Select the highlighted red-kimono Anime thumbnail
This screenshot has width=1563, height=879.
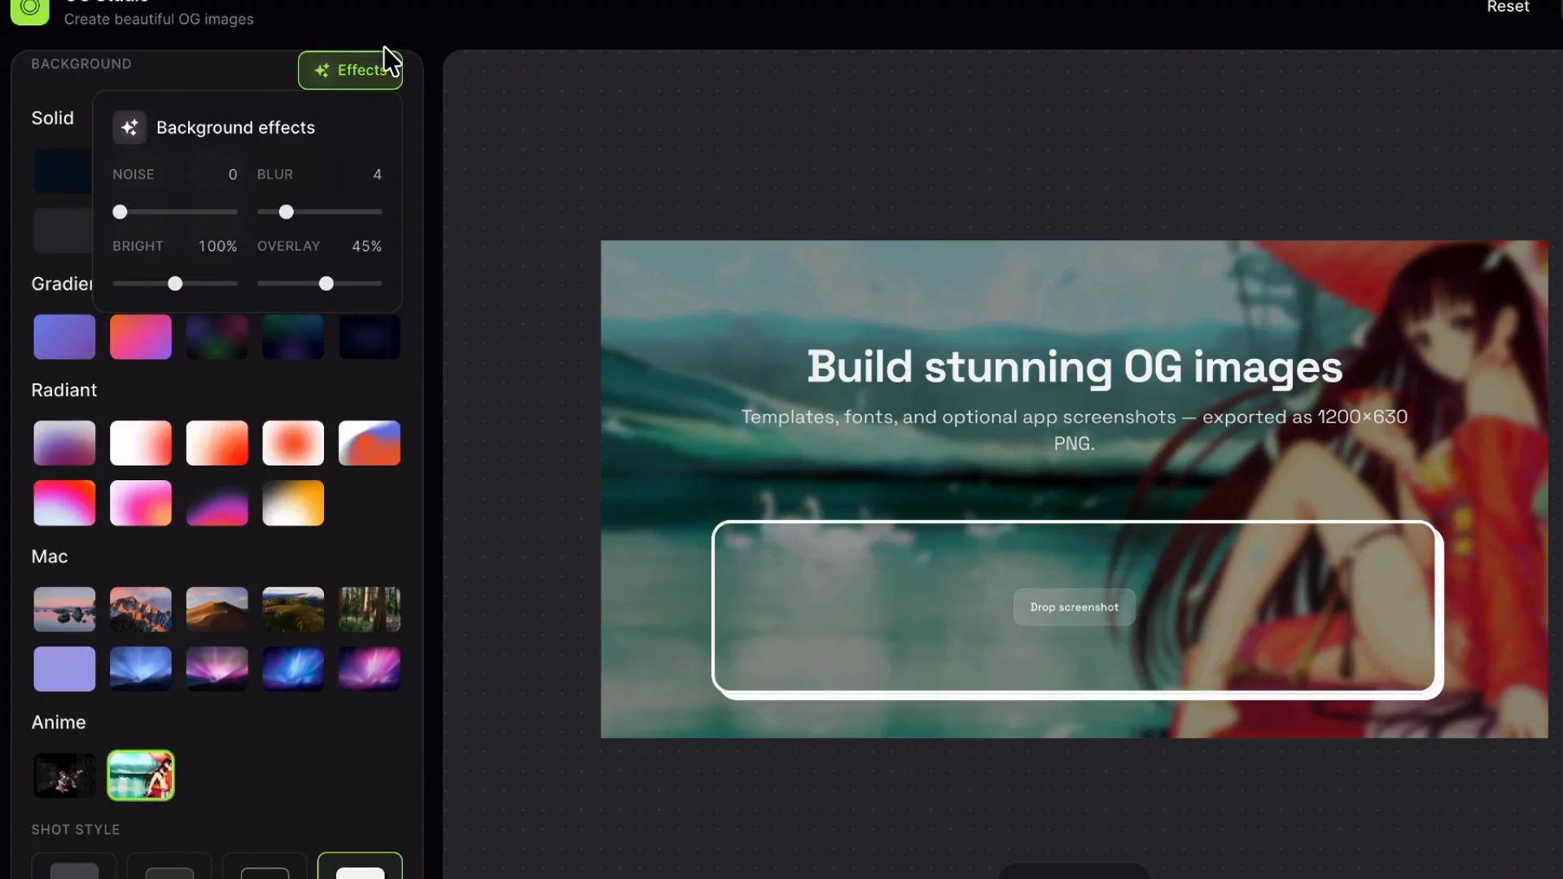[141, 776]
